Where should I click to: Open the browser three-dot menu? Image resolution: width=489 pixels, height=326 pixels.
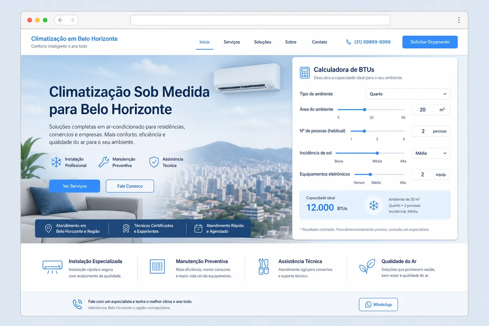tap(459, 20)
